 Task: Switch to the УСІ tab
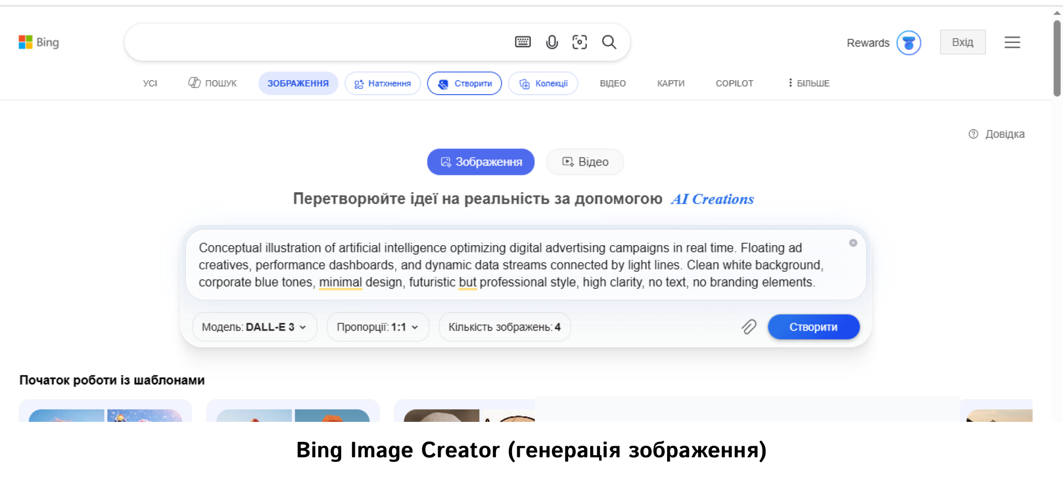pos(150,83)
